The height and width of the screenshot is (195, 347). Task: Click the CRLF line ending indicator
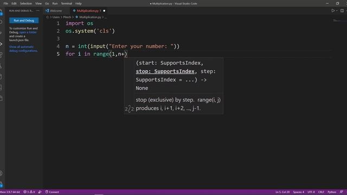coord(321,192)
